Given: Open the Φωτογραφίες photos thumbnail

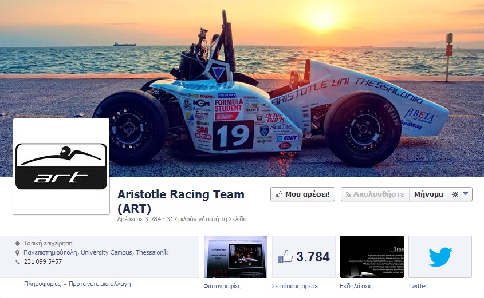Looking at the screenshot, I should [x=235, y=257].
